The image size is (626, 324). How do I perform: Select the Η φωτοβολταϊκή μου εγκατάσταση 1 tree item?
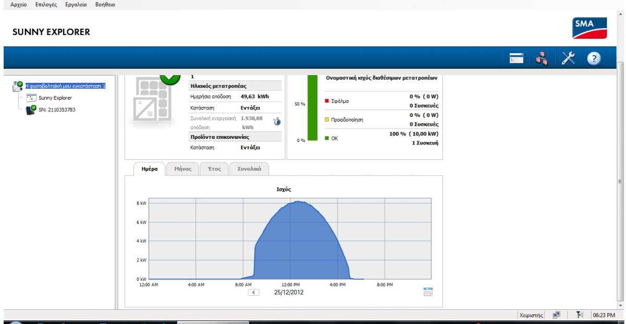[65, 86]
